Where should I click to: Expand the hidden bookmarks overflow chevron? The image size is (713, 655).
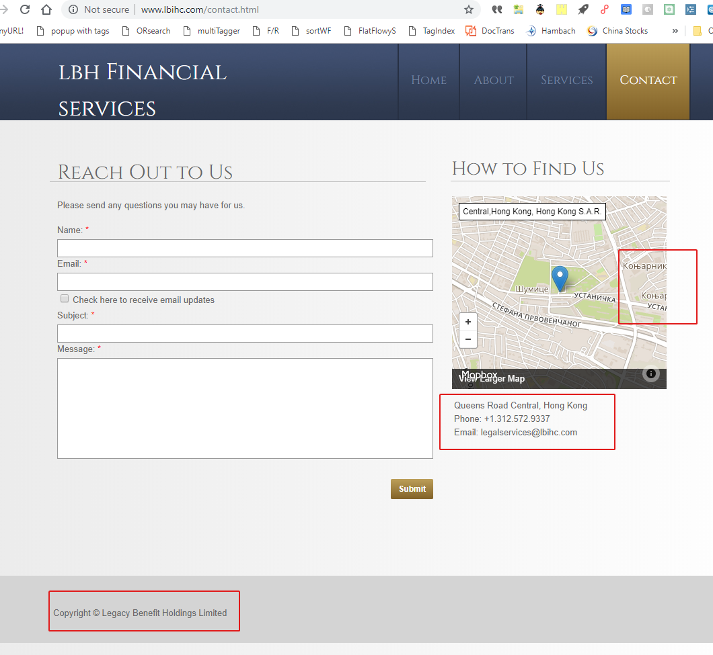click(x=675, y=31)
